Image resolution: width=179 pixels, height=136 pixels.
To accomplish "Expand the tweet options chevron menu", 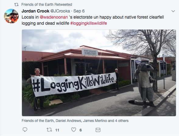I will (x=173, y=11).
